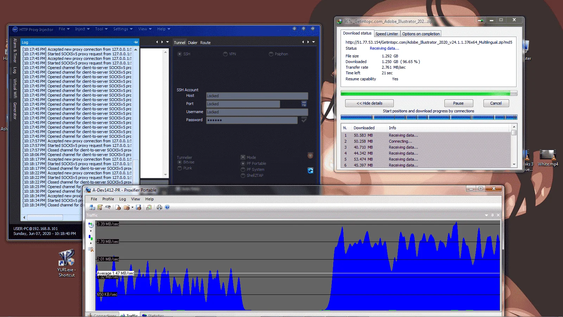Click Proxy Settings icon in Proxifier toolbar

[92, 207]
